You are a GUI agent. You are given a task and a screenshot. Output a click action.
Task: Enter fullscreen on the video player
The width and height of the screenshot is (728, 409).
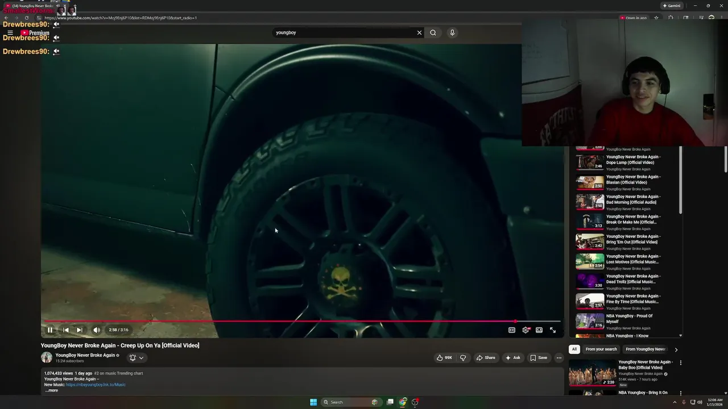(553, 330)
